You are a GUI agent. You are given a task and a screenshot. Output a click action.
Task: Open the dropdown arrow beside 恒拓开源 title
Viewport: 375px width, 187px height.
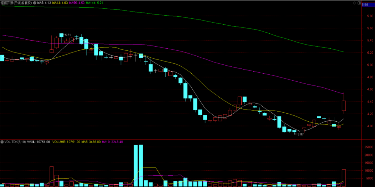(35, 3)
